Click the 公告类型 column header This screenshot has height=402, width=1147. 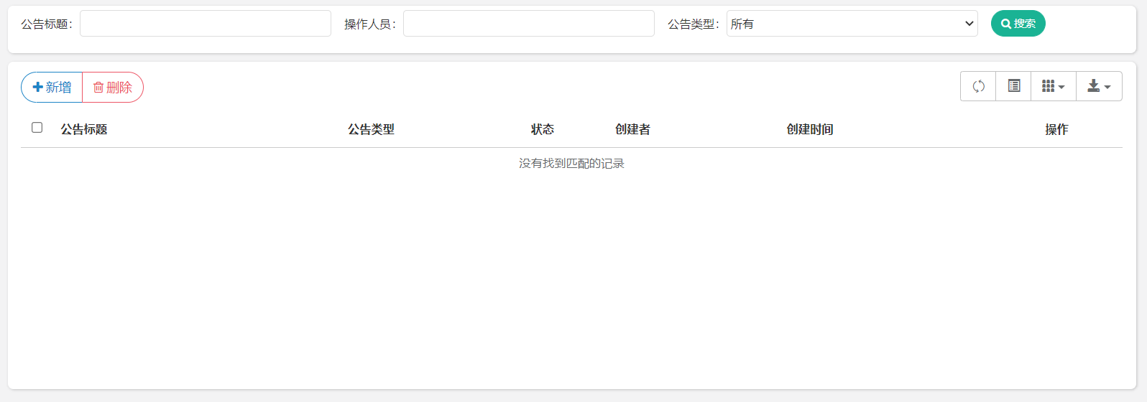(371, 129)
